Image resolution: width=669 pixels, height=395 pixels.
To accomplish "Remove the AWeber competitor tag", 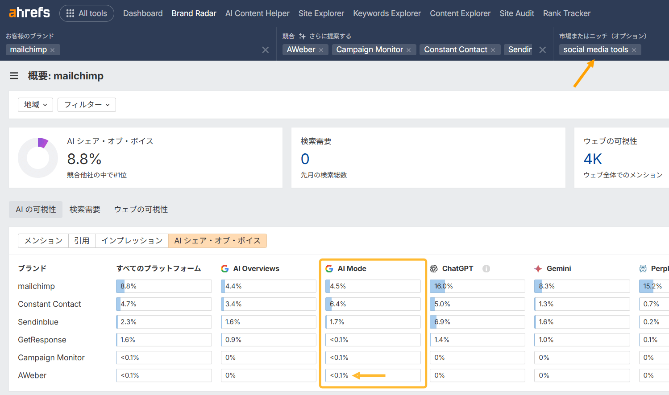I will tap(320, 49).
